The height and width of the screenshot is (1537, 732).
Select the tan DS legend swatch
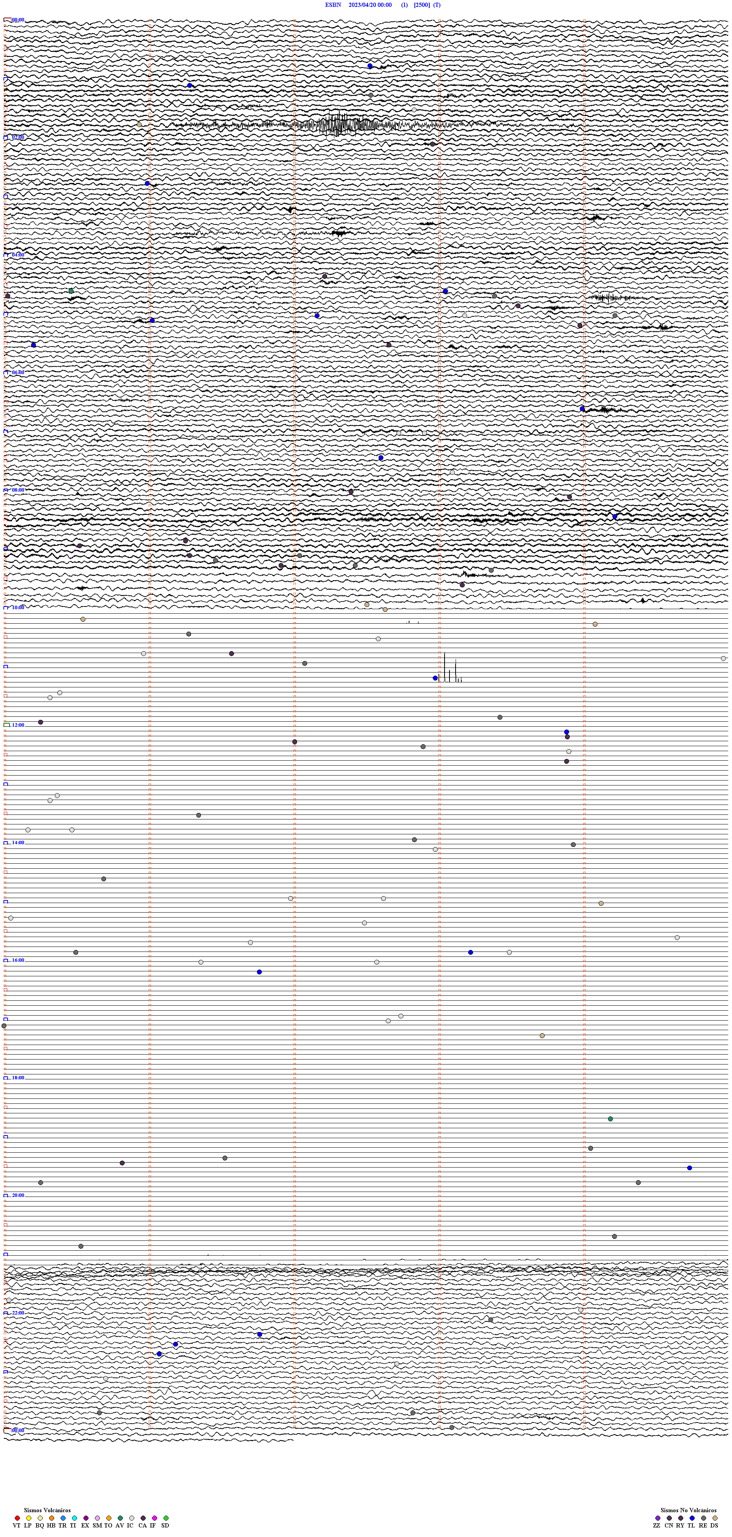point(715,1518)
